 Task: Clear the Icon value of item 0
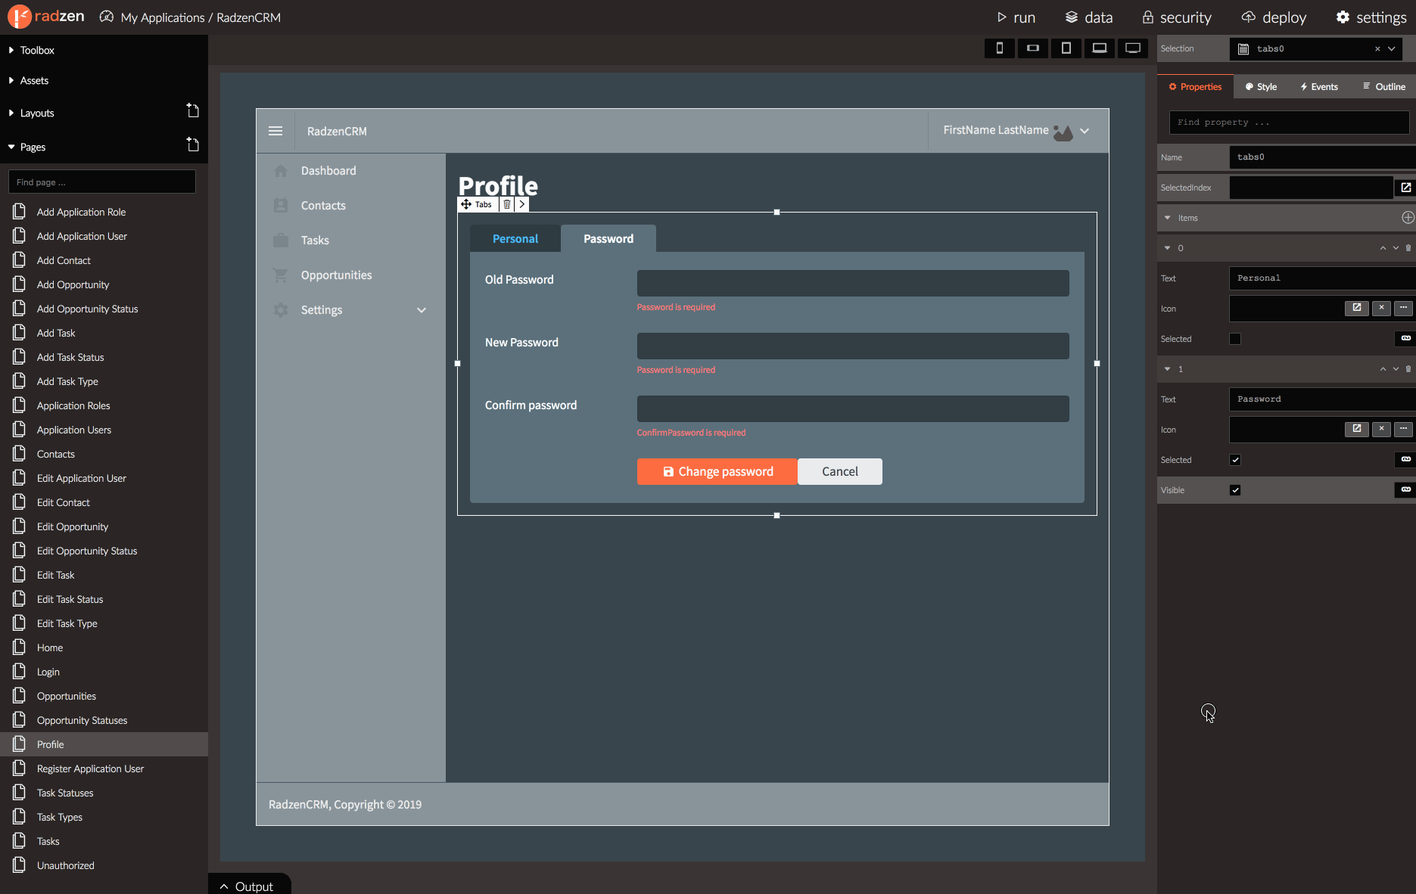coord(1381,308)
